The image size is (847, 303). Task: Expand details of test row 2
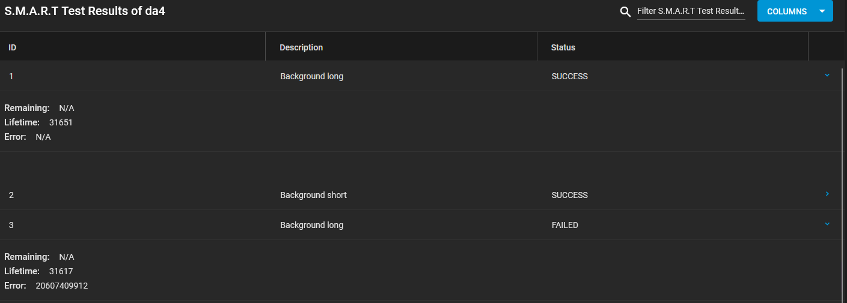click(827, 194)
